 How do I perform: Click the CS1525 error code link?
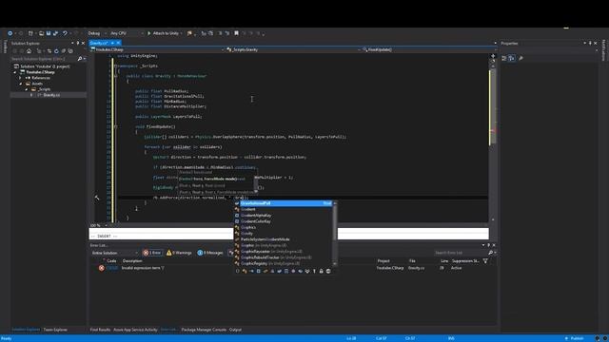(x=112, y=268)
